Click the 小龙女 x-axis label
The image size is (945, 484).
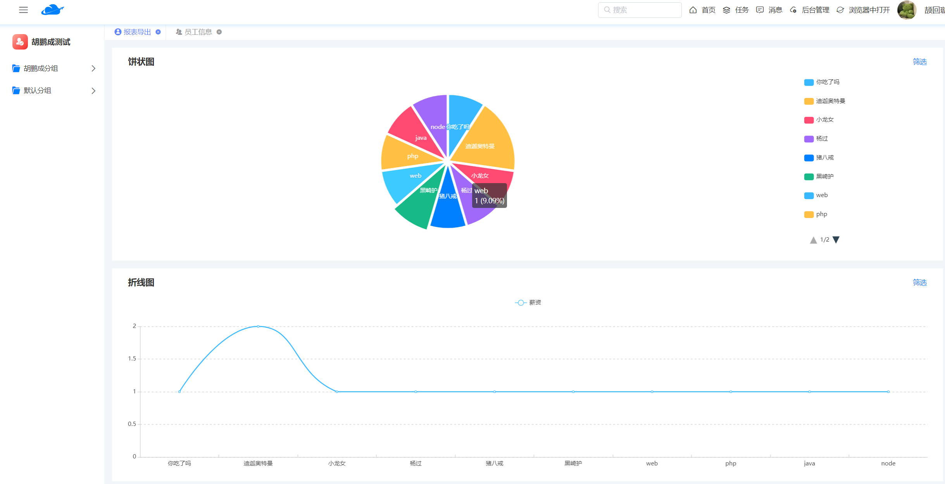pyautogui.click(x=337, y=463)
